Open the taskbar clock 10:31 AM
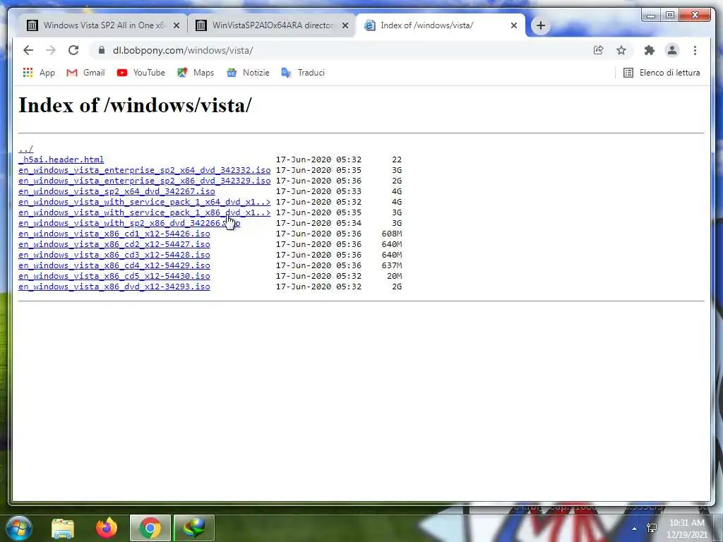This screenshot has height=542, width=723. coord(687,529)
